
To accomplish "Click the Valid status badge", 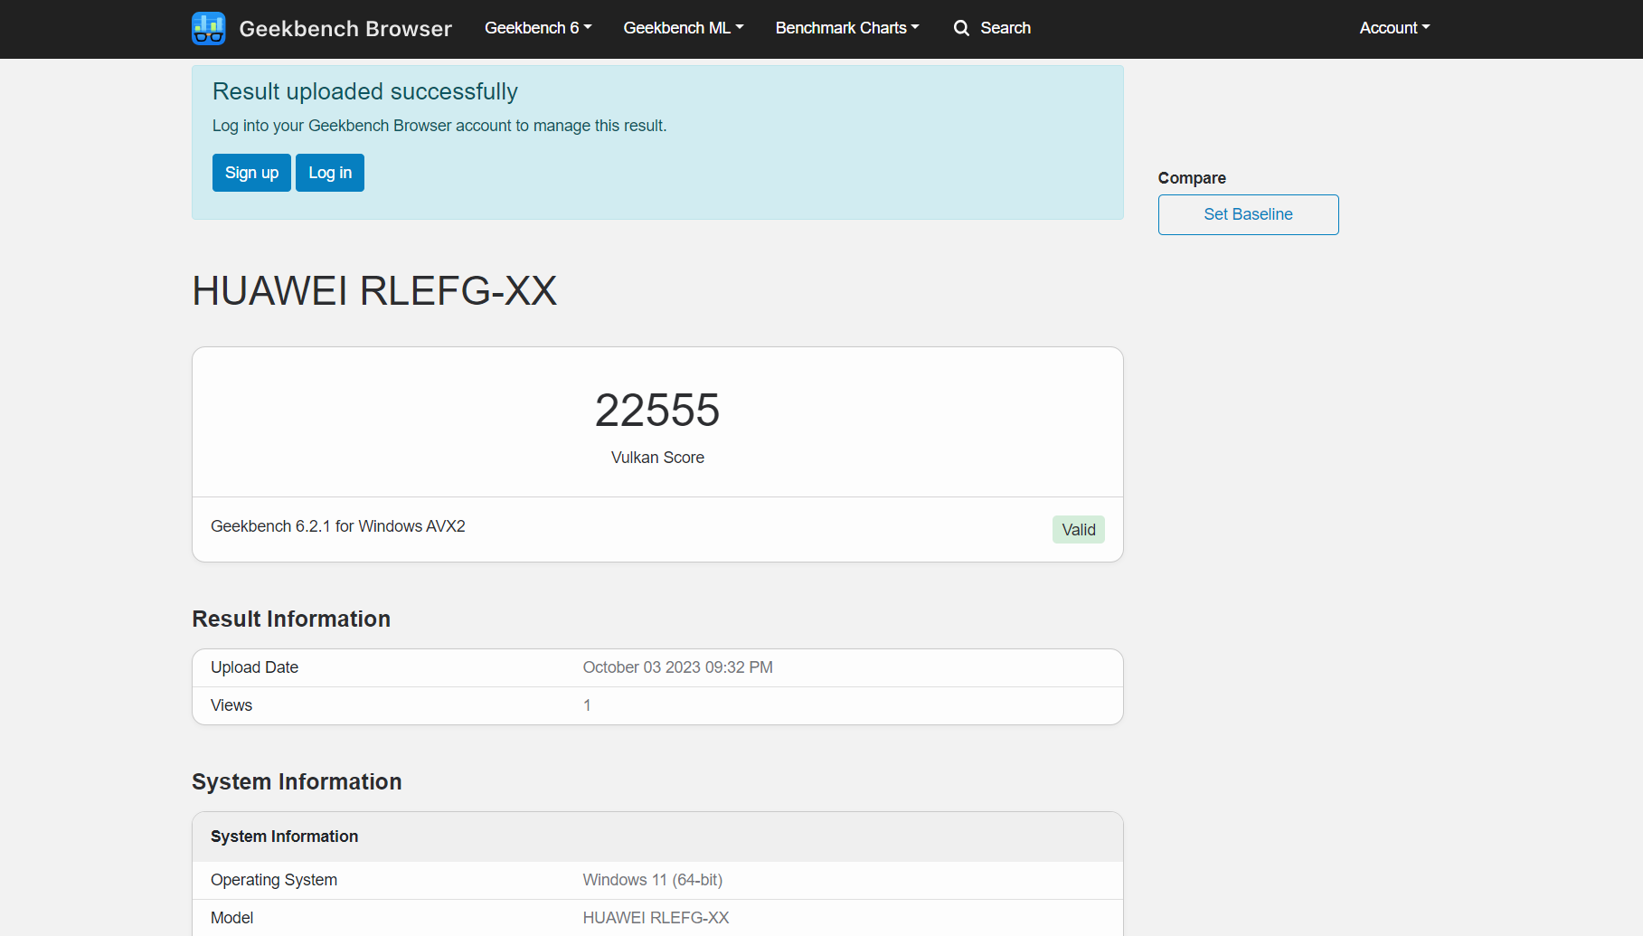I will pos(1079,530).
